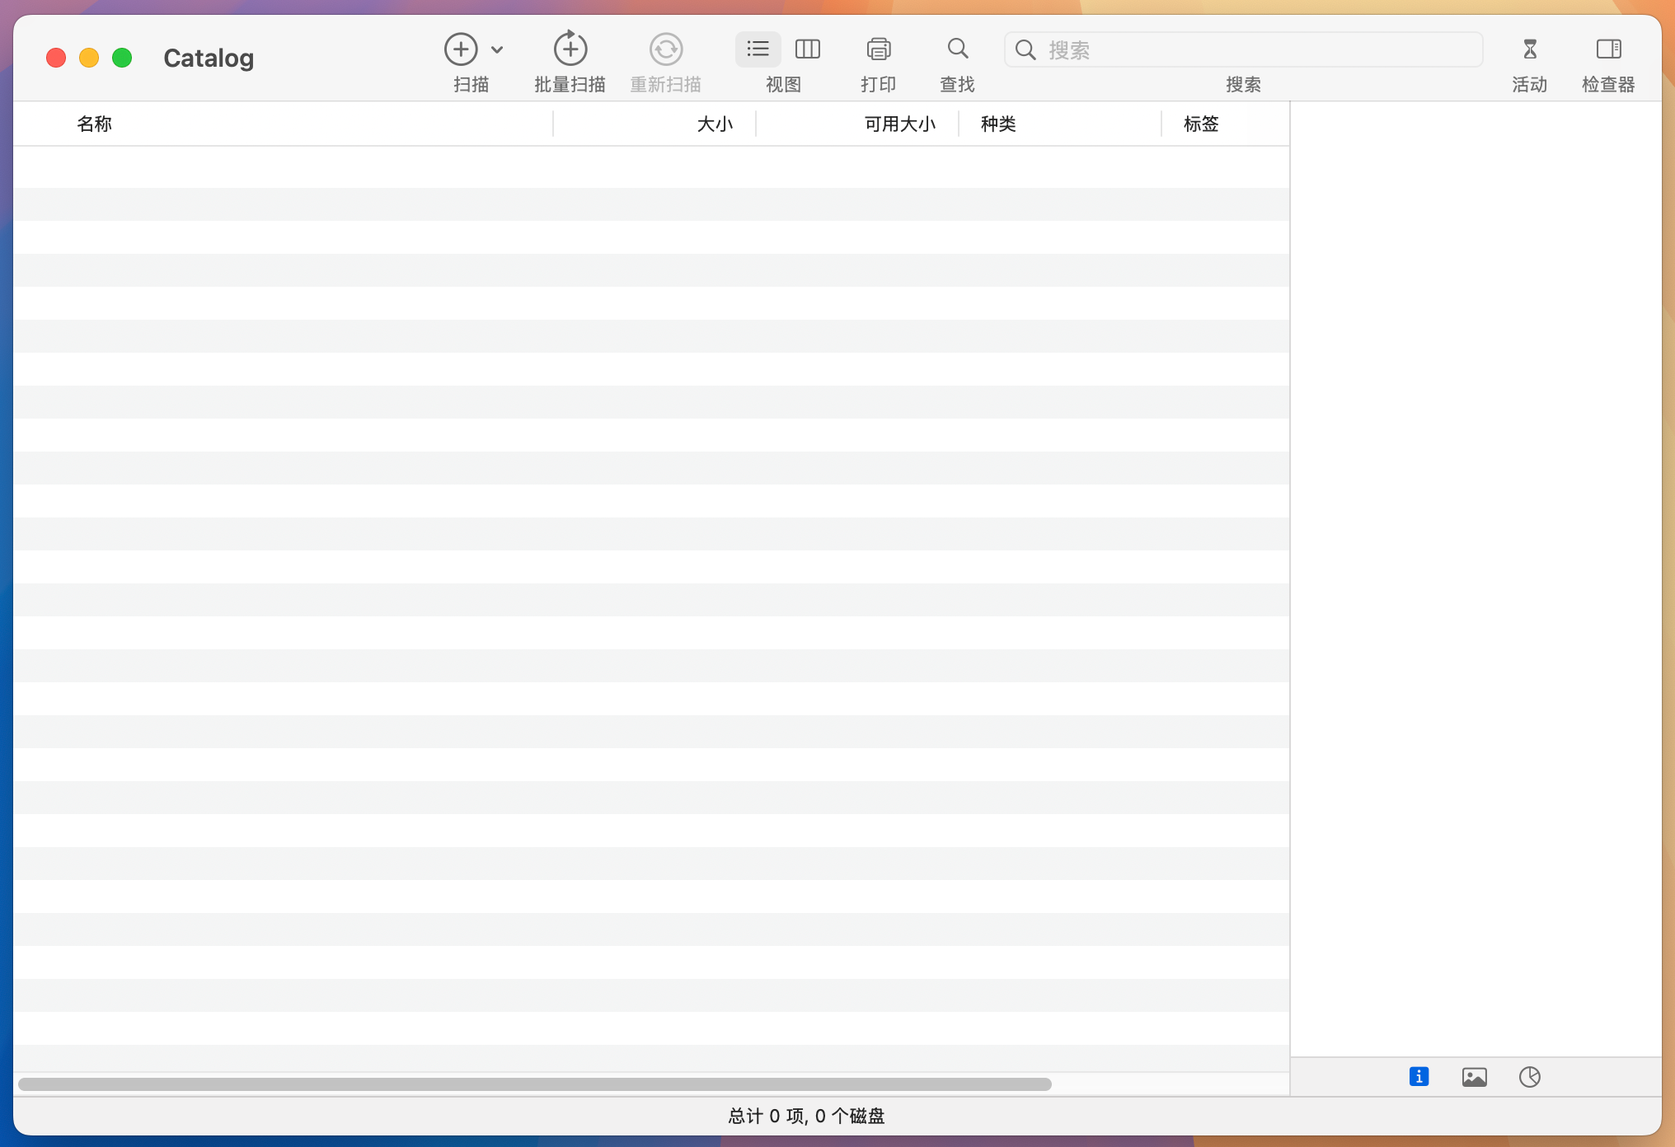This screenshot has height=1147, width=1675.
Task: Switch to column view
Action: [x=807, y=49]
